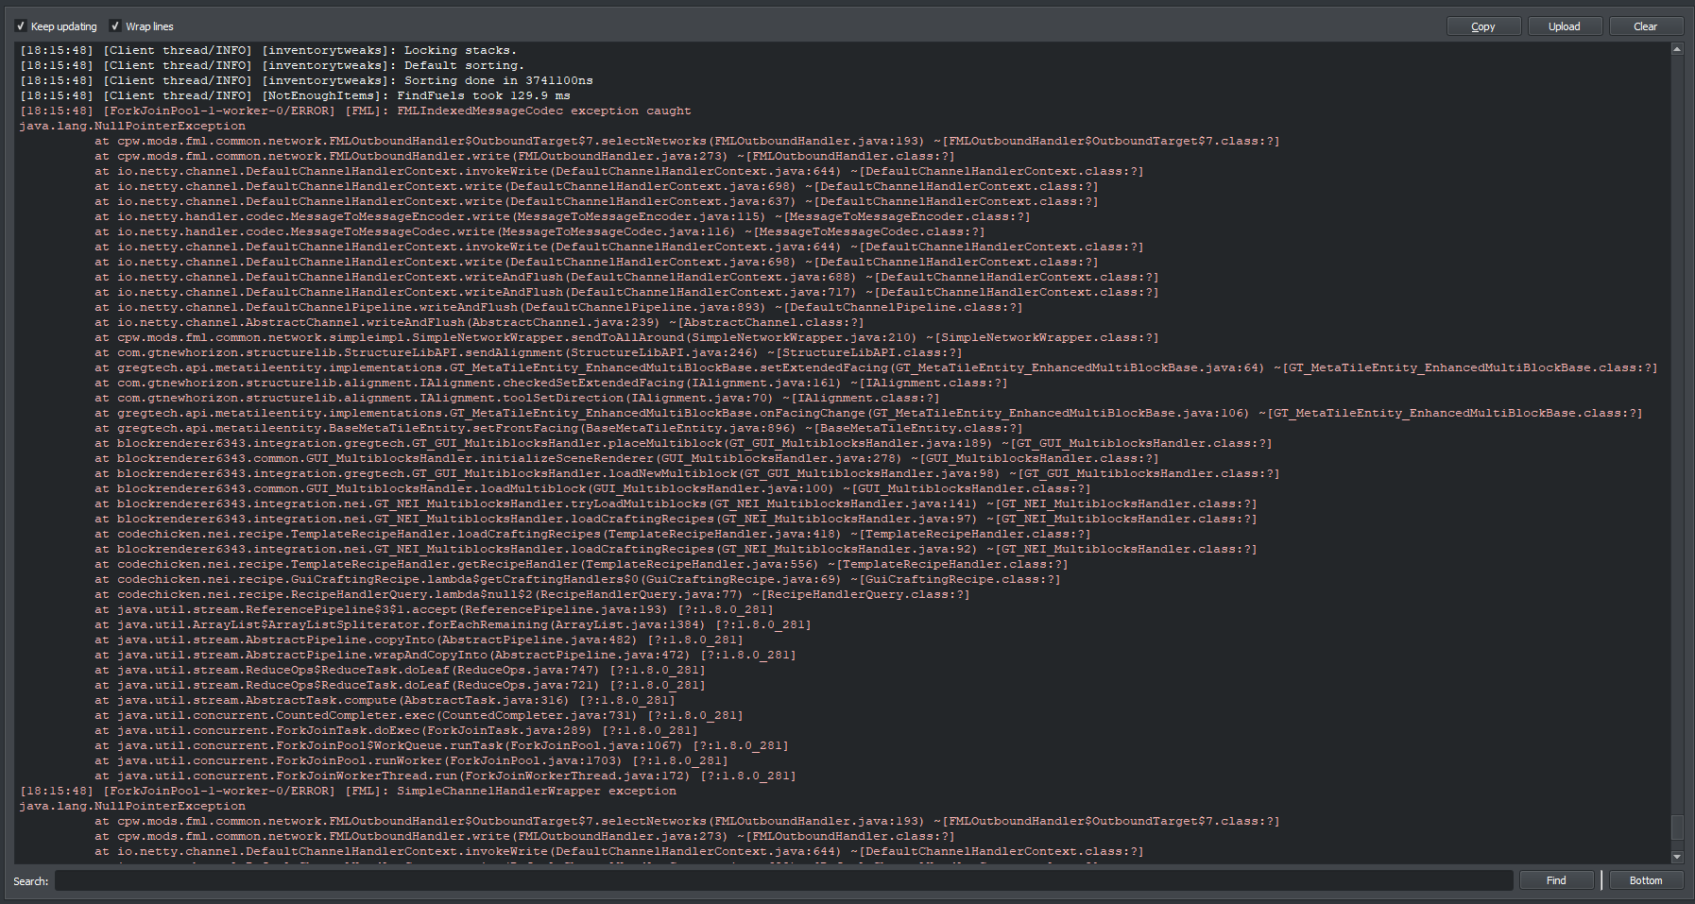Jump to log end with Bottom button
The image size is (1695, 904).
tap(1646, 879)
